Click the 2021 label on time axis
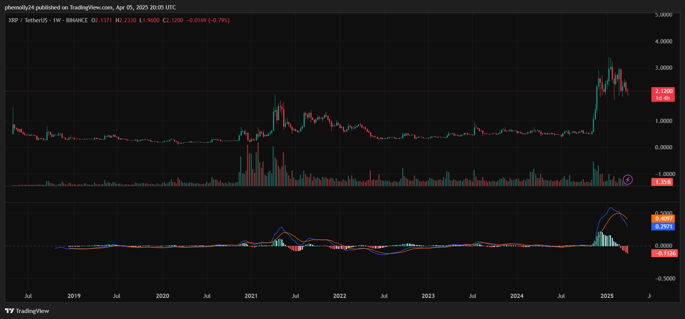This screenshot has width=685, height=319. pyautogui.click(x=251, y=296)
